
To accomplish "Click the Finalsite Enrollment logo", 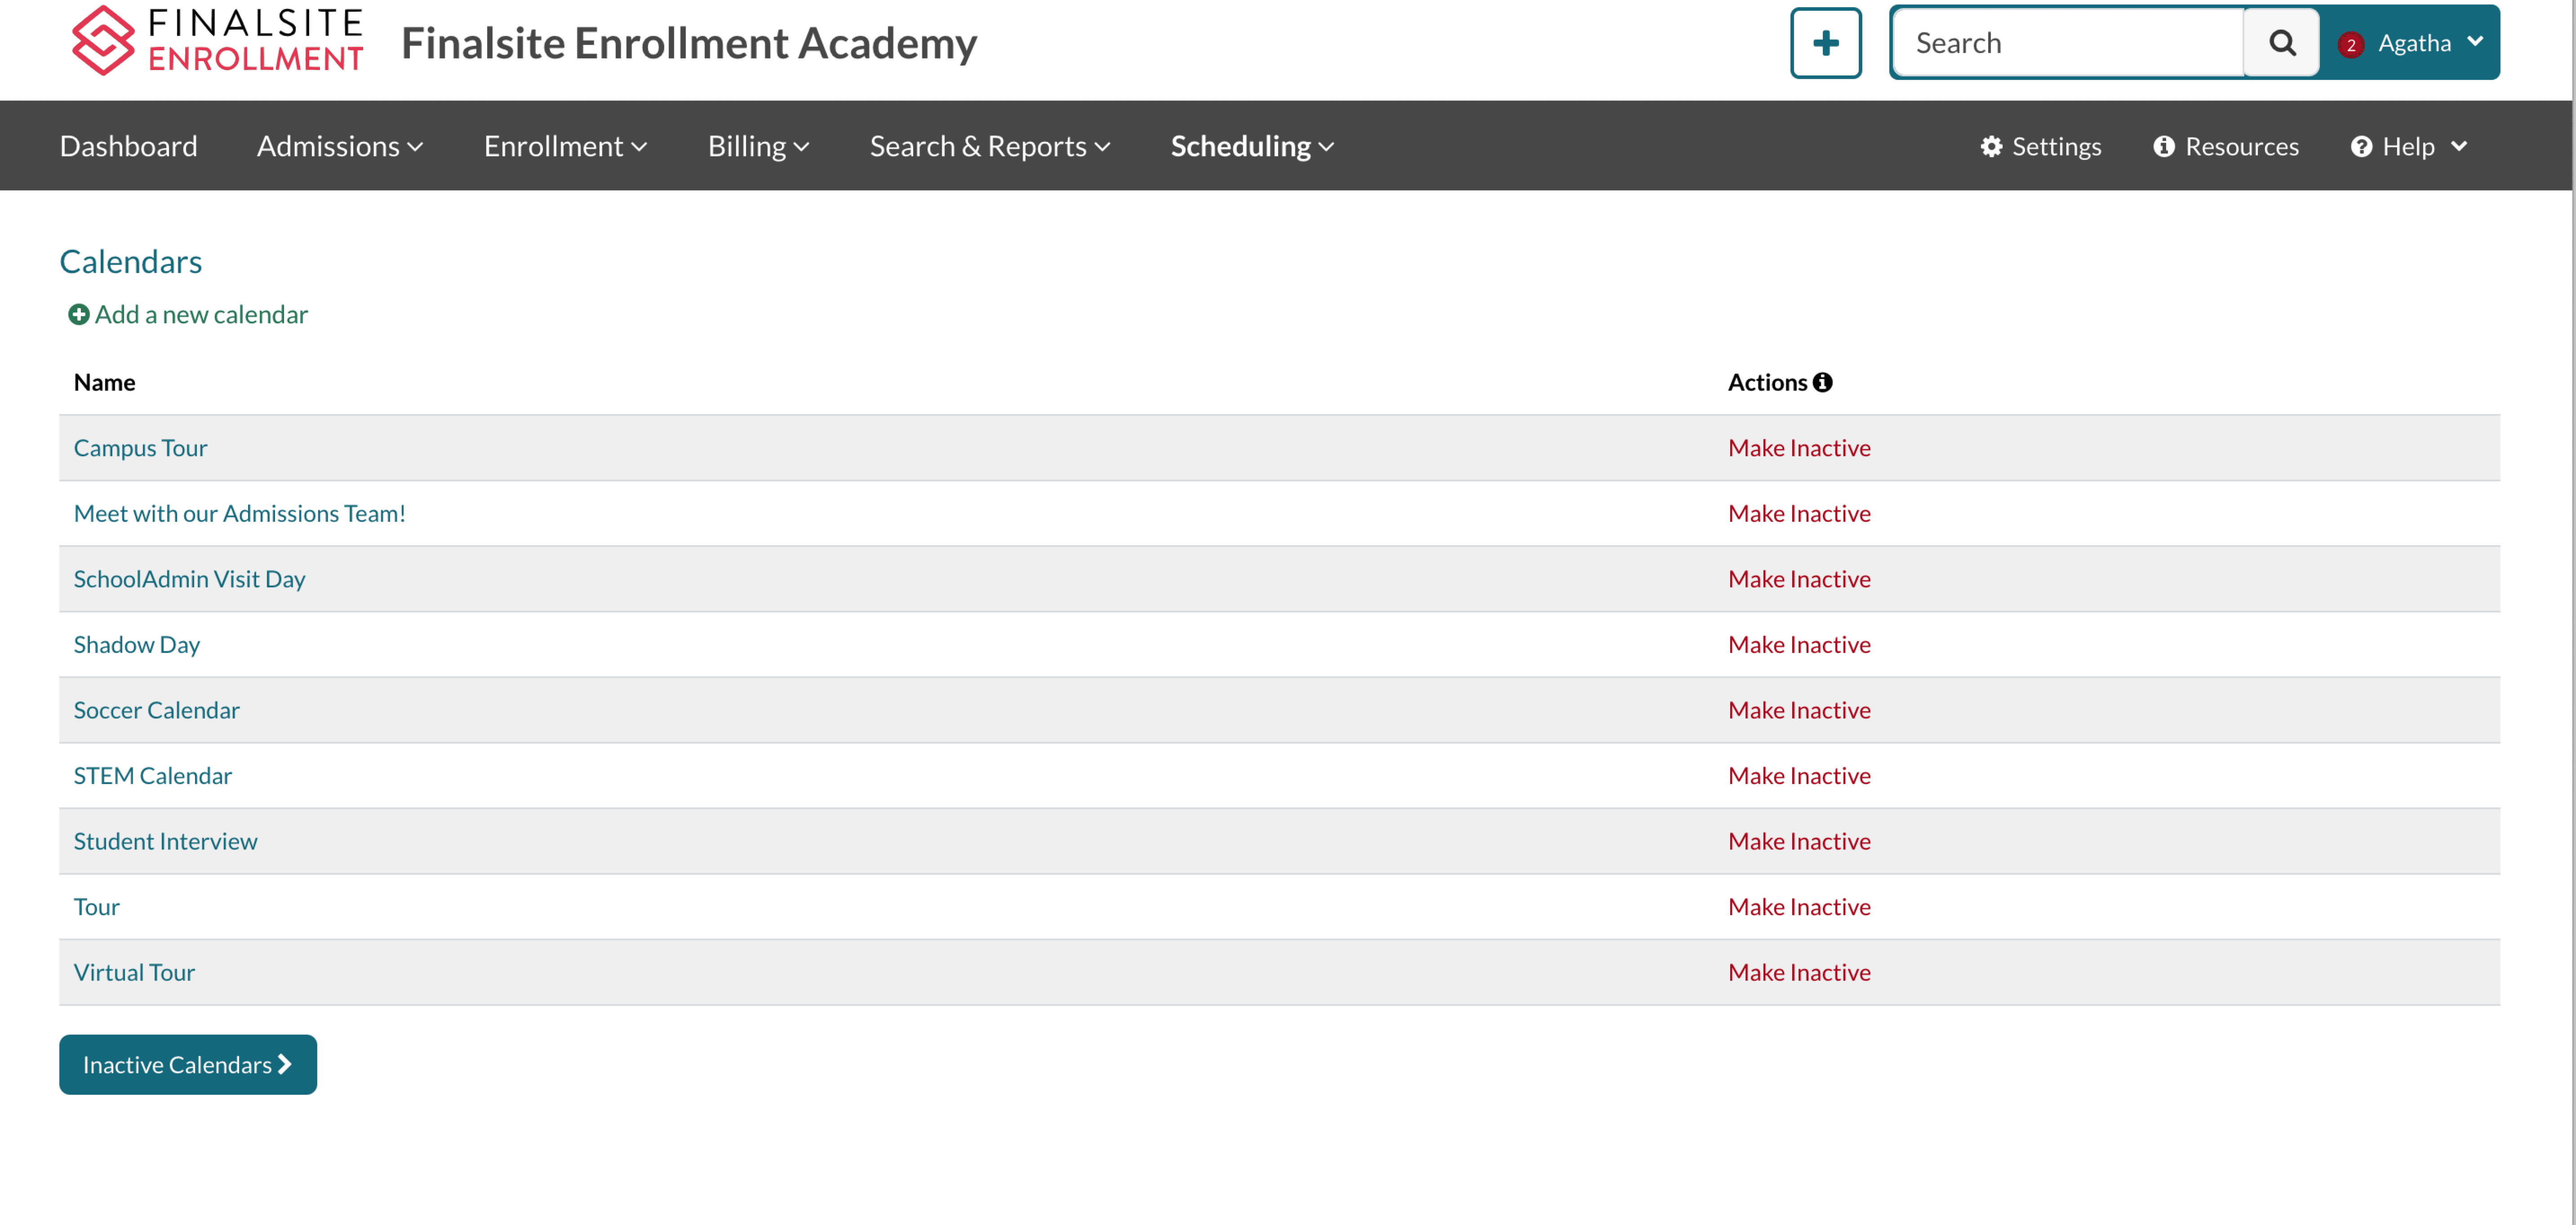I will pyautogui.click(x=217, y=41).
